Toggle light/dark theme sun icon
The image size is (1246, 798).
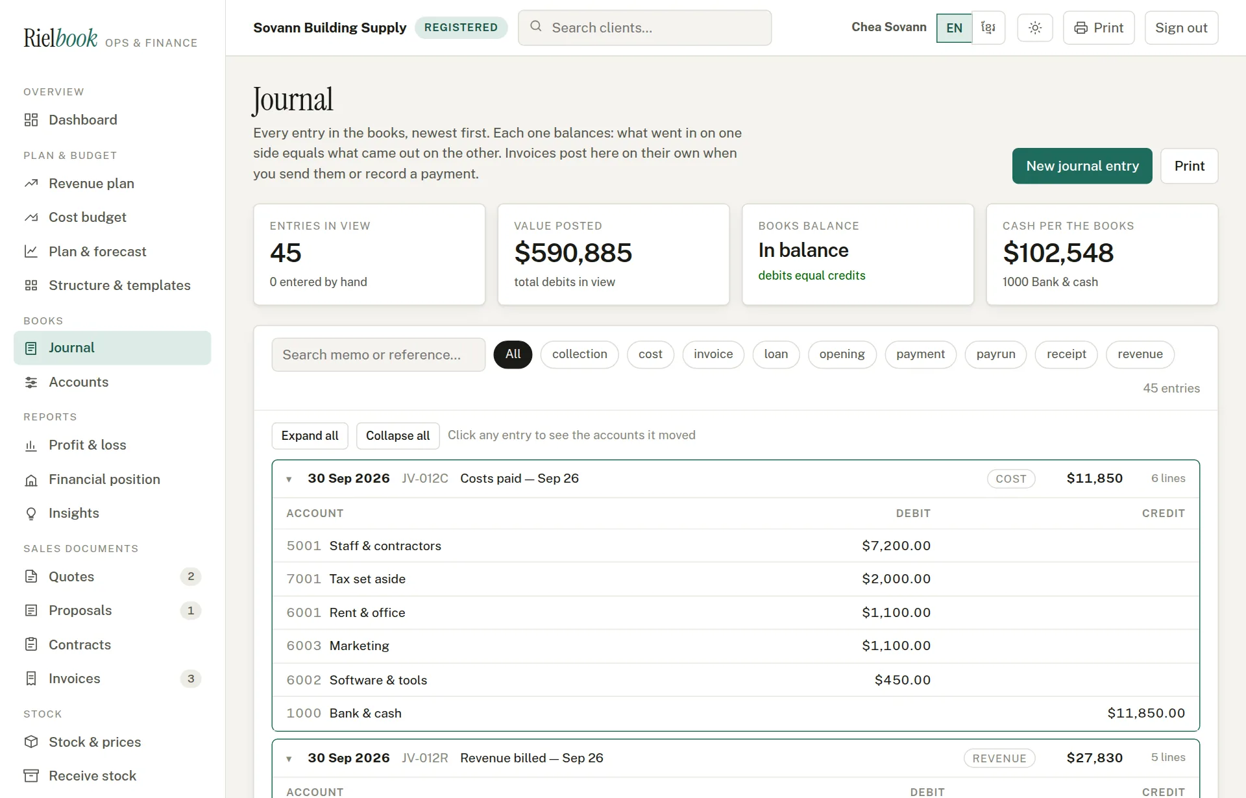(1035, 28)
